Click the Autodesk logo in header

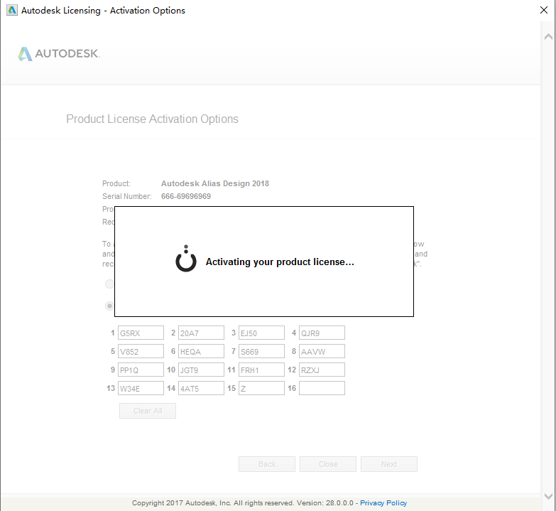tap(59, 53)
